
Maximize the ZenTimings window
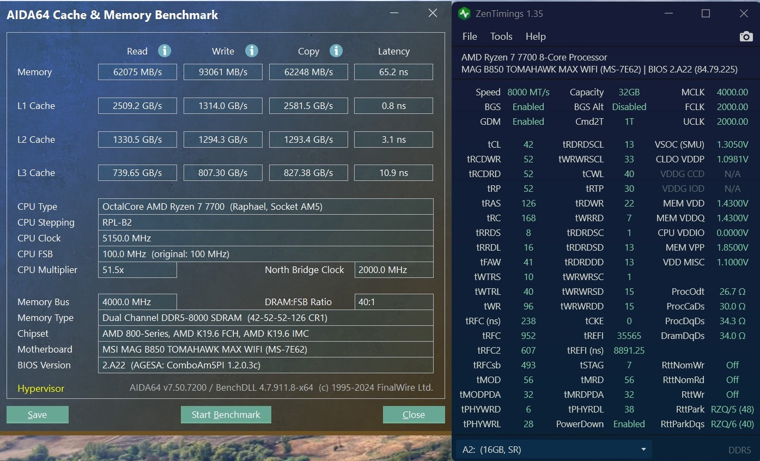pos(706,14)
